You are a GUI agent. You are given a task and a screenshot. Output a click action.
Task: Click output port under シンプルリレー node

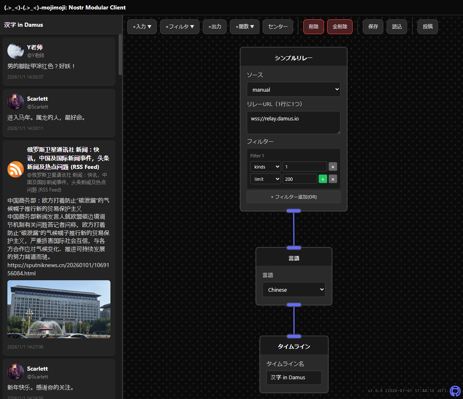point(294,211)
